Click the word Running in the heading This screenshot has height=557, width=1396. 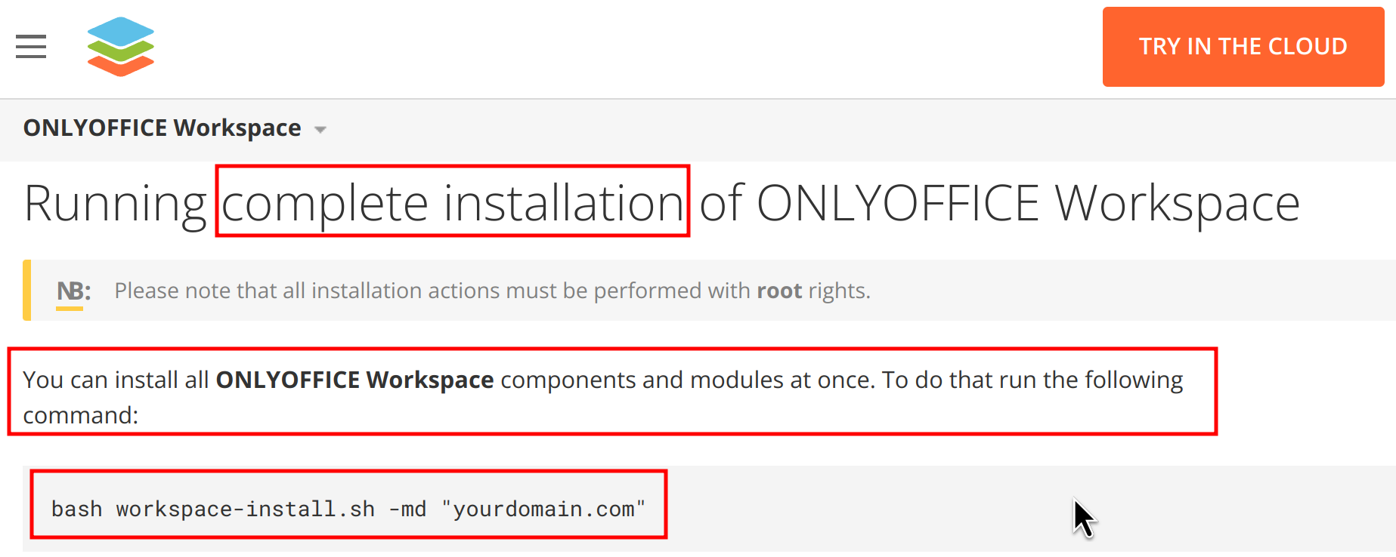pos(116,203)
